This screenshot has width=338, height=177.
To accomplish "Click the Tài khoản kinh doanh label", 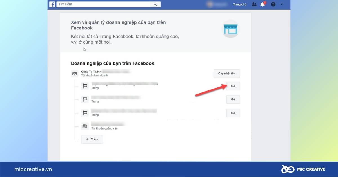I will coord(94,76).
